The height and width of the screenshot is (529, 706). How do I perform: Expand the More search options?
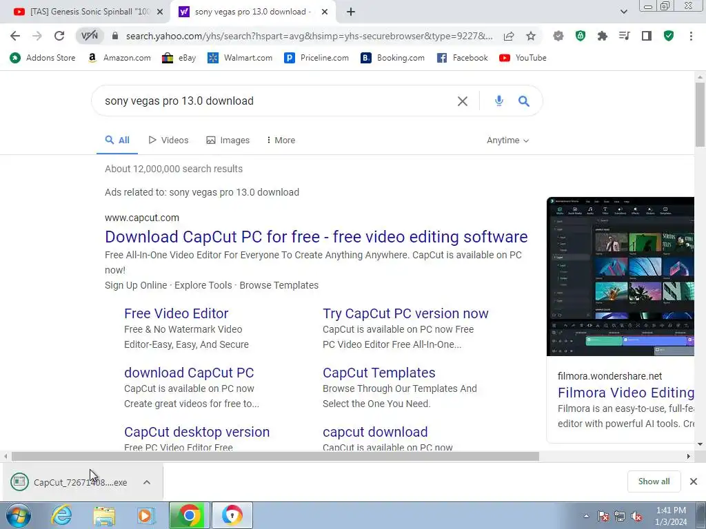[x=281, y=141]
